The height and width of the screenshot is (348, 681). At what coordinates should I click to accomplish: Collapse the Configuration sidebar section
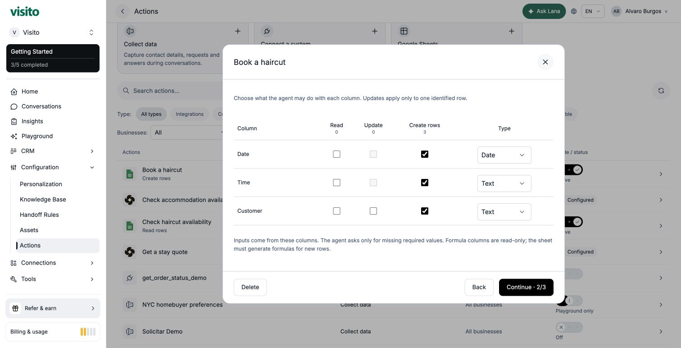53,167
